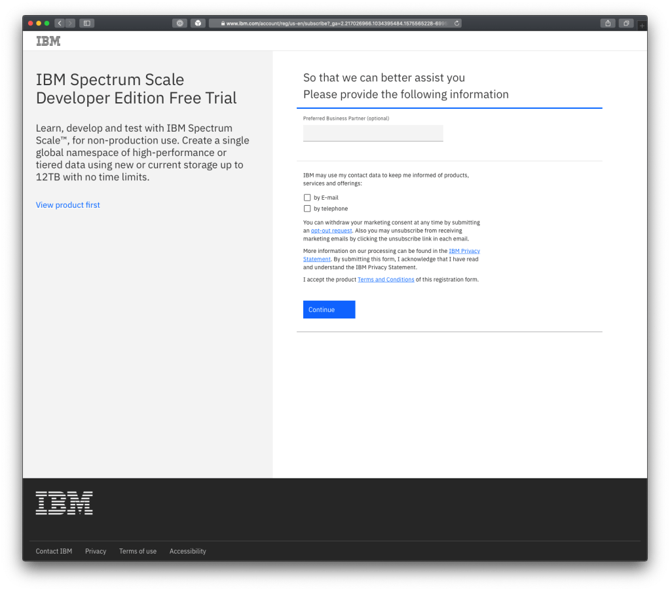Reload the page with the refresh icon
Viewport: 670px width, 591px height.
(456, 24)
